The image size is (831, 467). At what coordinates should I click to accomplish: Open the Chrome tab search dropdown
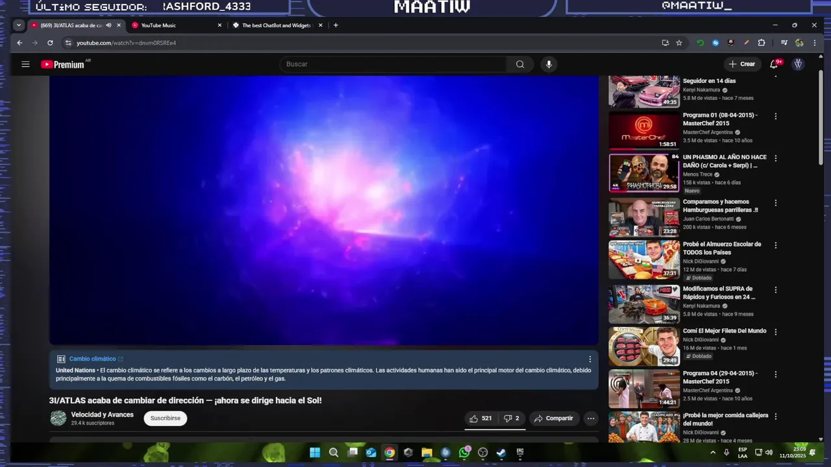tap(18, 25)
